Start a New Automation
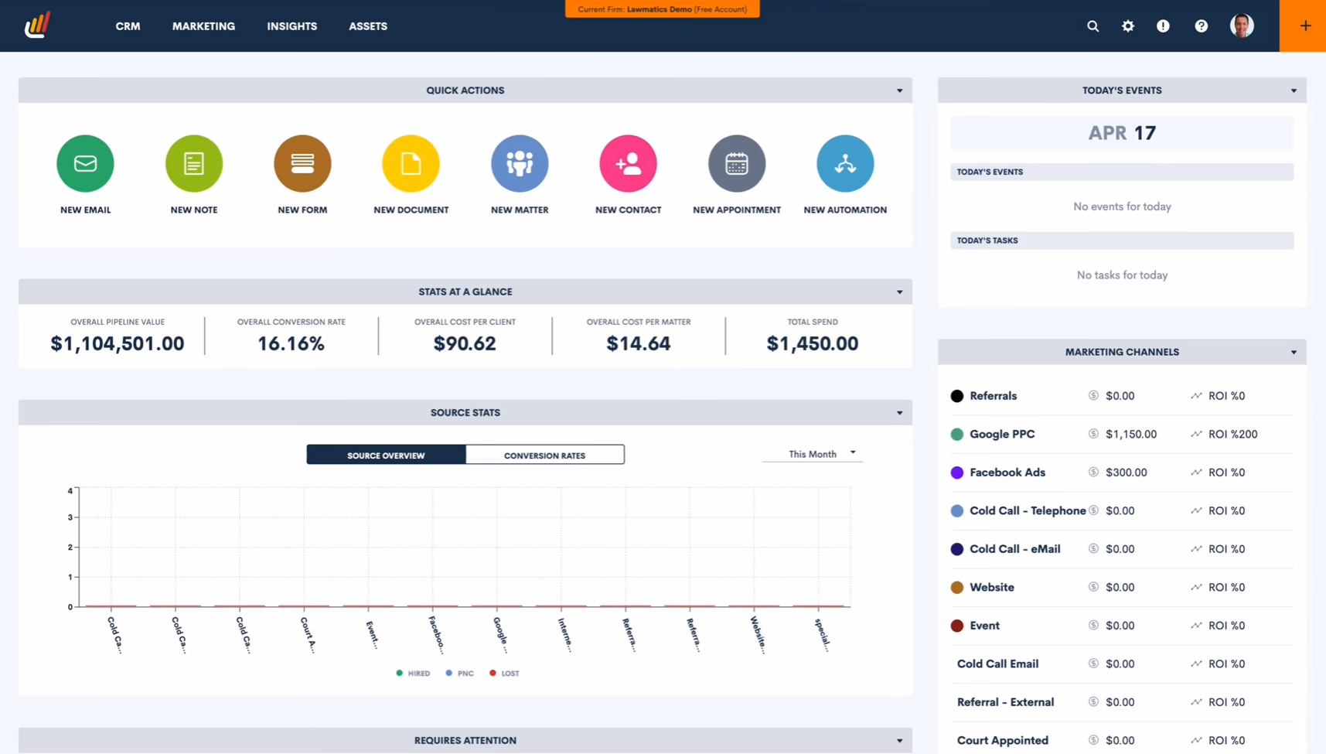Image resolution: width=1326 pixels, height=754 pixels. 844,163
